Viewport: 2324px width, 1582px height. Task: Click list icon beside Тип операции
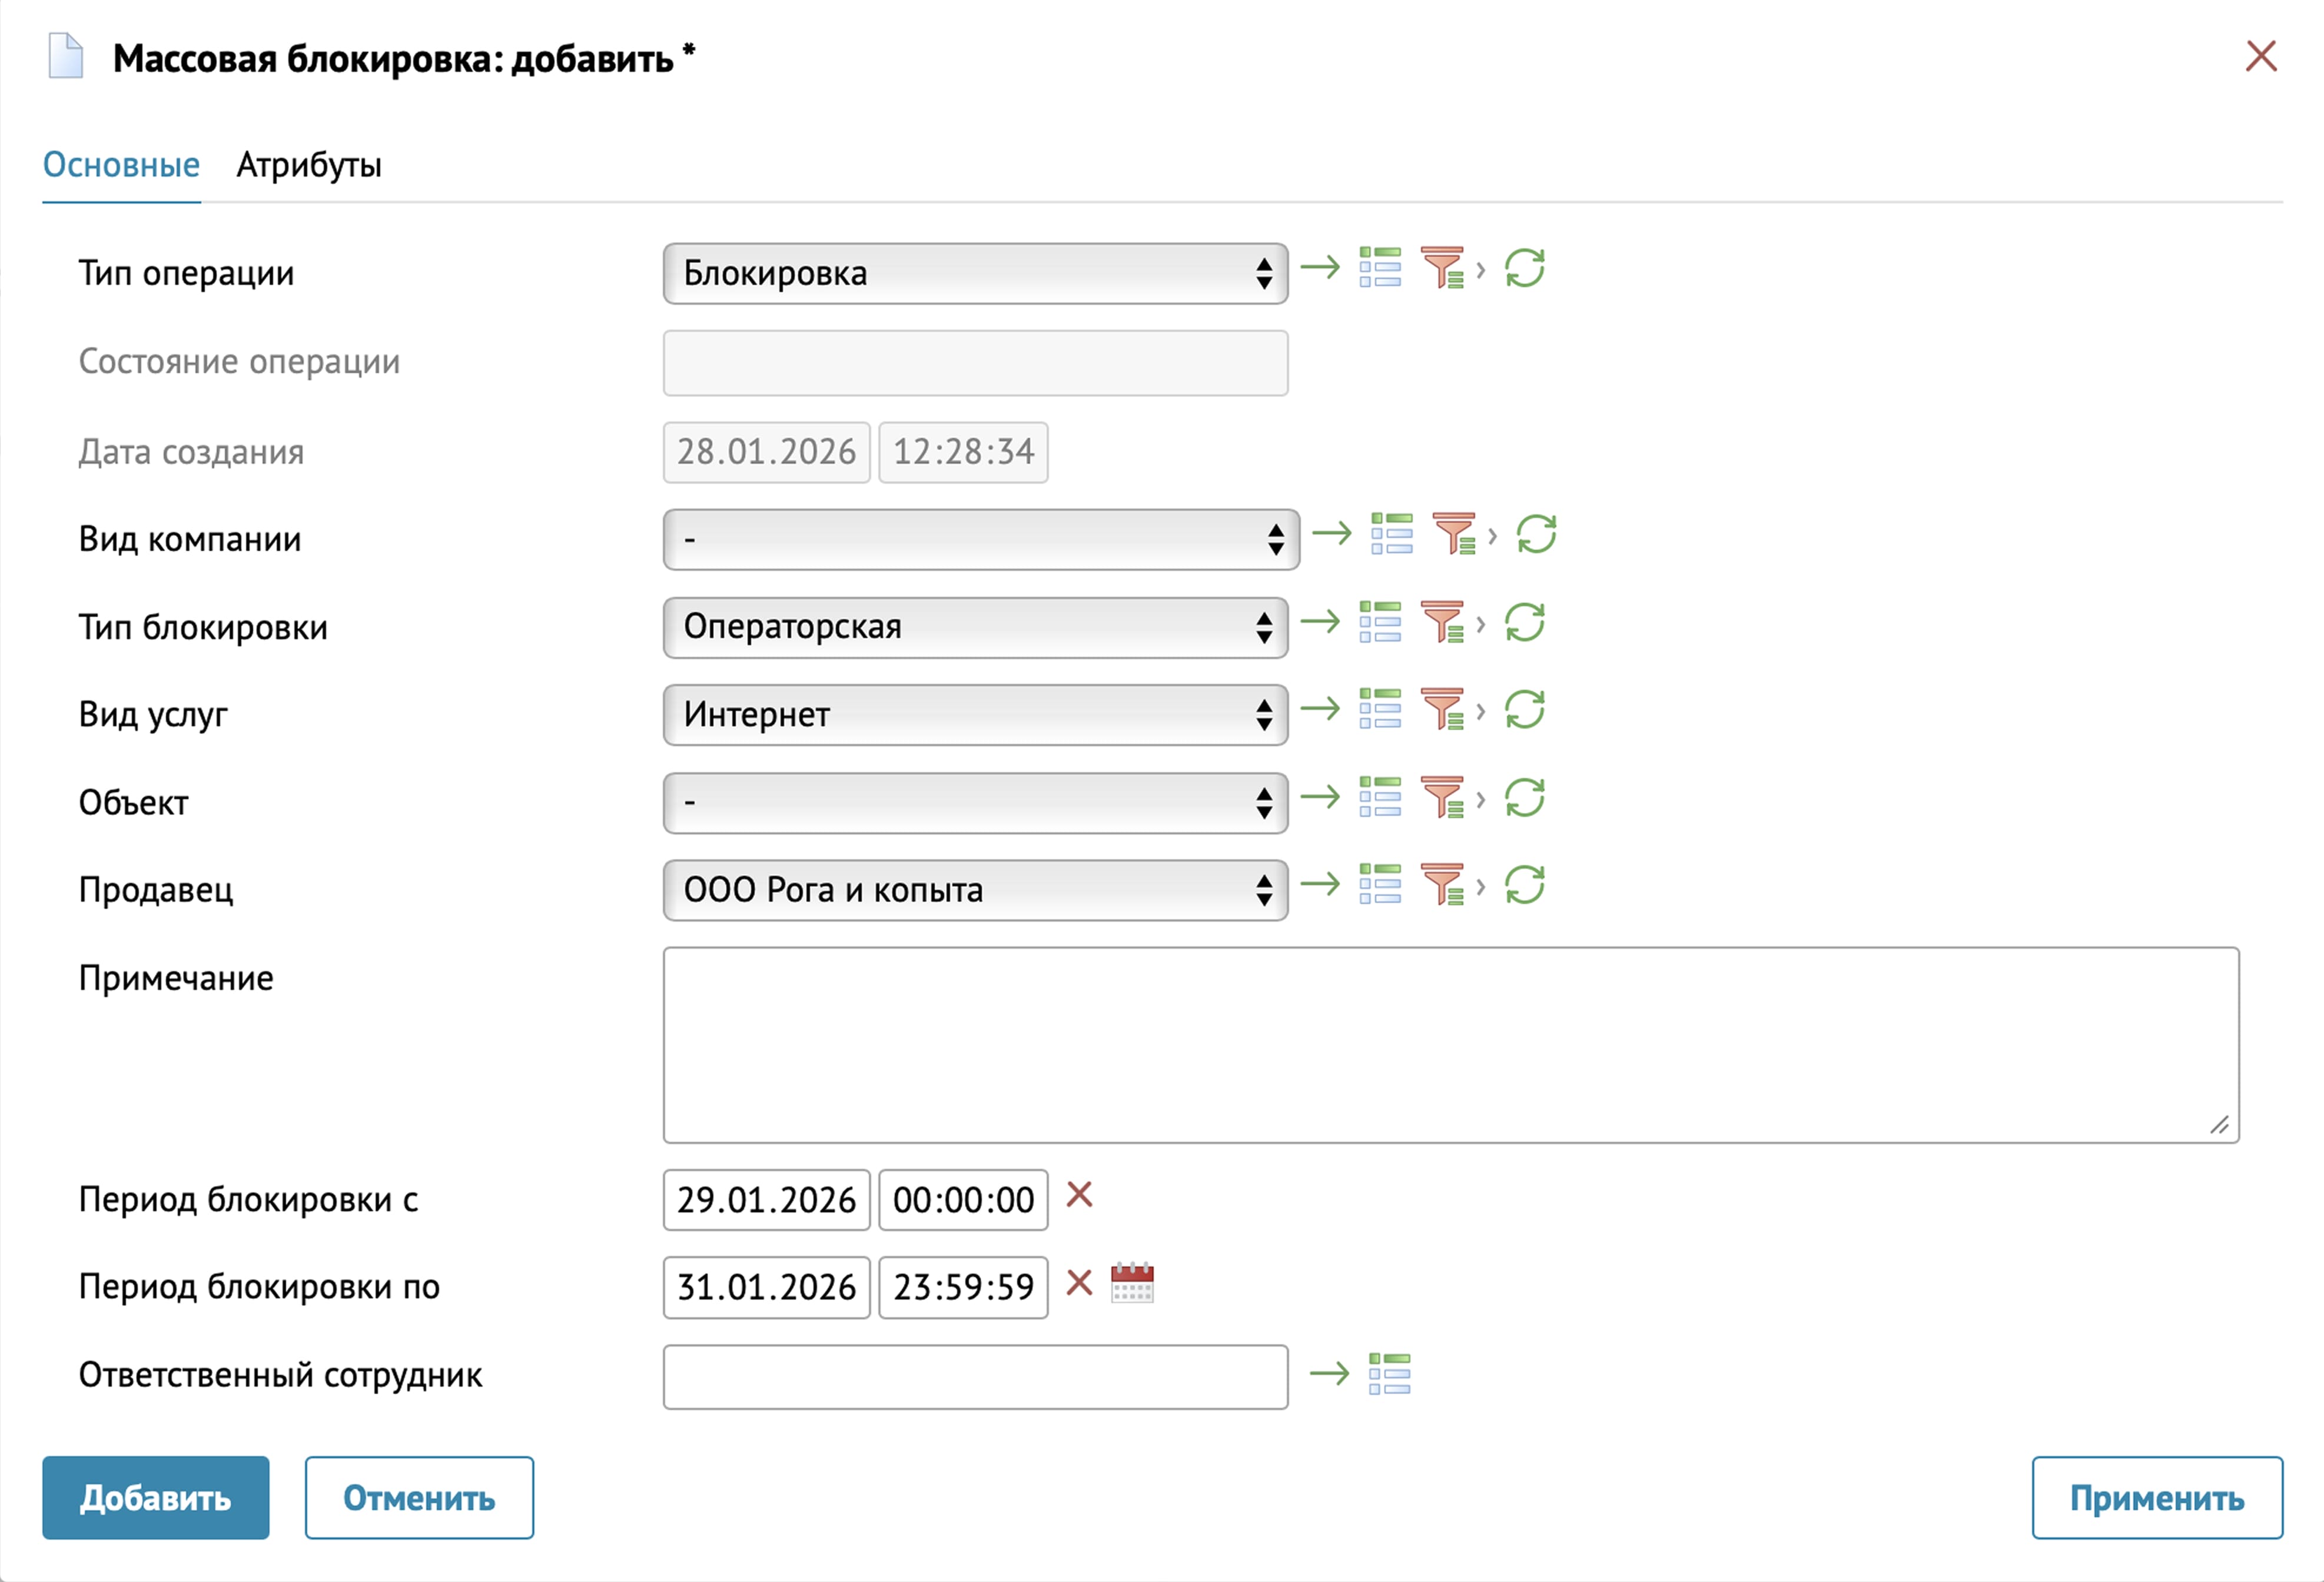tap(1380, 268)
